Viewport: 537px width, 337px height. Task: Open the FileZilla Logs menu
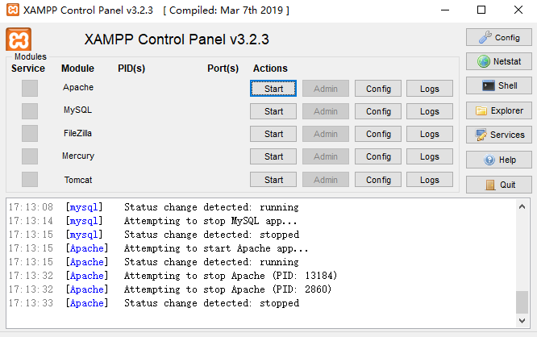(430, 134)
